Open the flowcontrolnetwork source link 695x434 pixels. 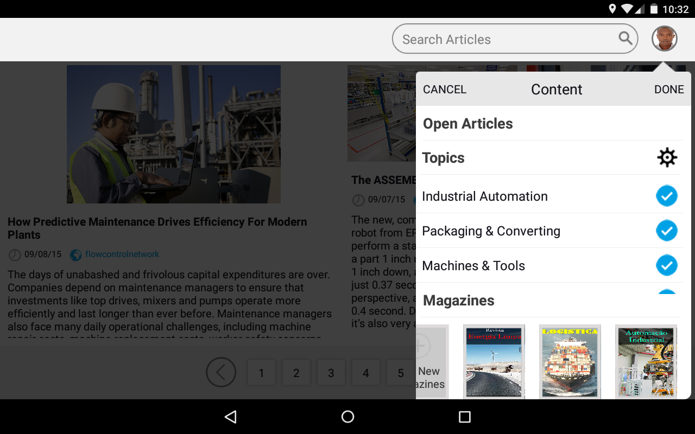[x=122, y=254]
